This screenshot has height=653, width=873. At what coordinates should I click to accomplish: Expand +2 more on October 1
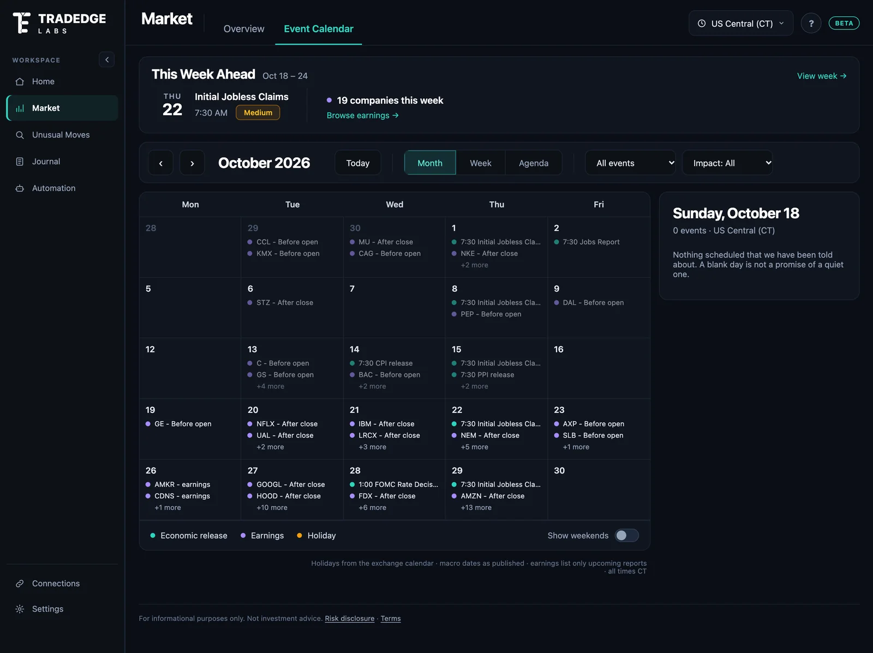pyautogui.click(x=474, y=265)
